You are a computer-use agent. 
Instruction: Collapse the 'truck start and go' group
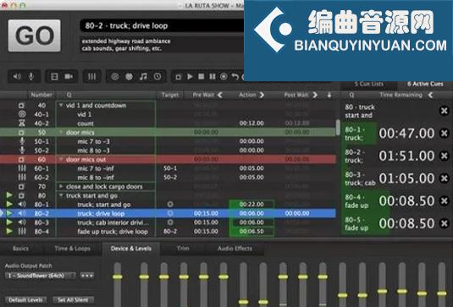(x=61, y=195)
